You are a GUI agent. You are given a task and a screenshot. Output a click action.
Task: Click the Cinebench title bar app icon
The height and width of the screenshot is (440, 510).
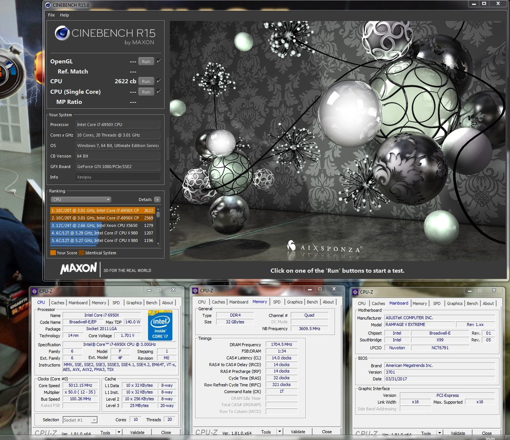point(48,5)
